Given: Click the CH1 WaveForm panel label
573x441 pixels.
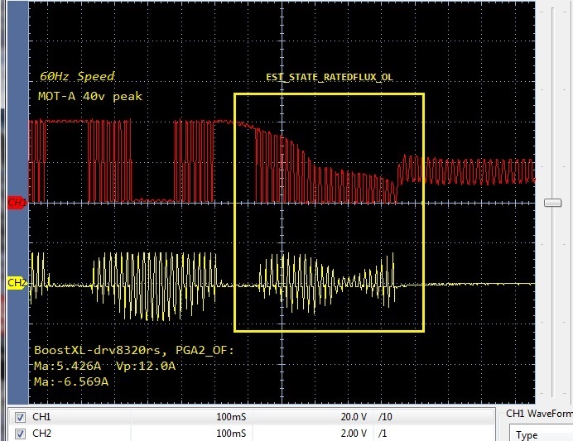Looking at the screenshot, I should coord(539,414).
